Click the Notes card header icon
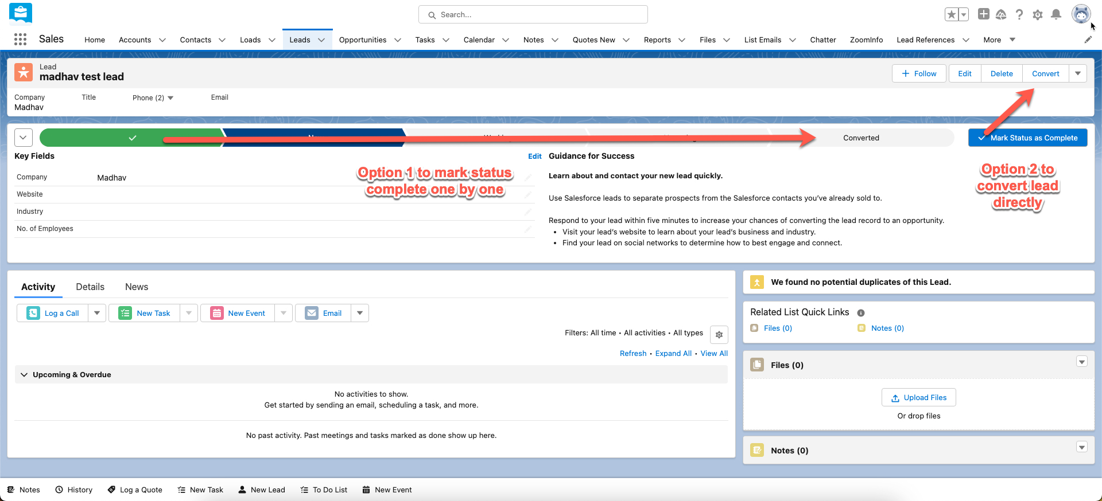The width and height of the screenshot is (1102, 501). (757, 450)
